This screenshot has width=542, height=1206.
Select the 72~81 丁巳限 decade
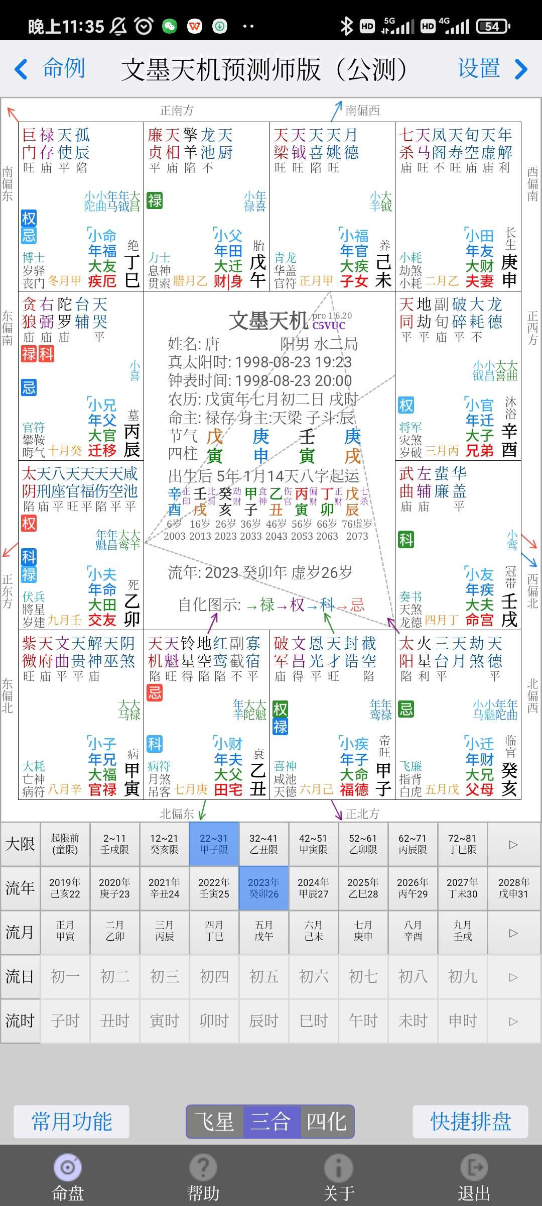point(462,844)
